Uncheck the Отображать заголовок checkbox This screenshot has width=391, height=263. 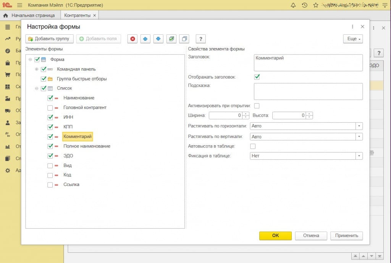257,77
